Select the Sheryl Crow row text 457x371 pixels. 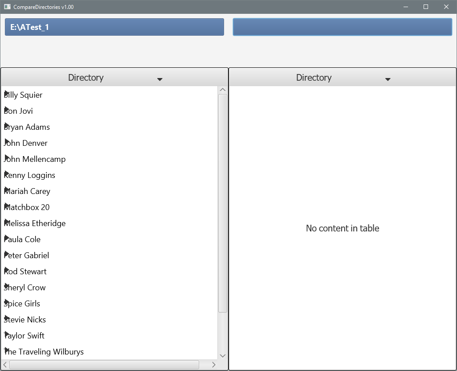25,288
